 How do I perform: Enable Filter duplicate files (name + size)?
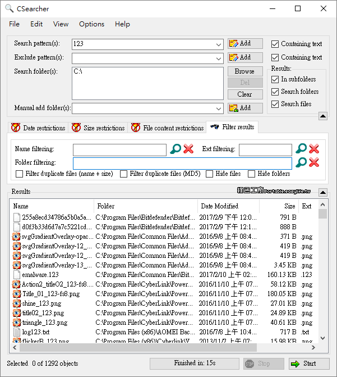19,174
